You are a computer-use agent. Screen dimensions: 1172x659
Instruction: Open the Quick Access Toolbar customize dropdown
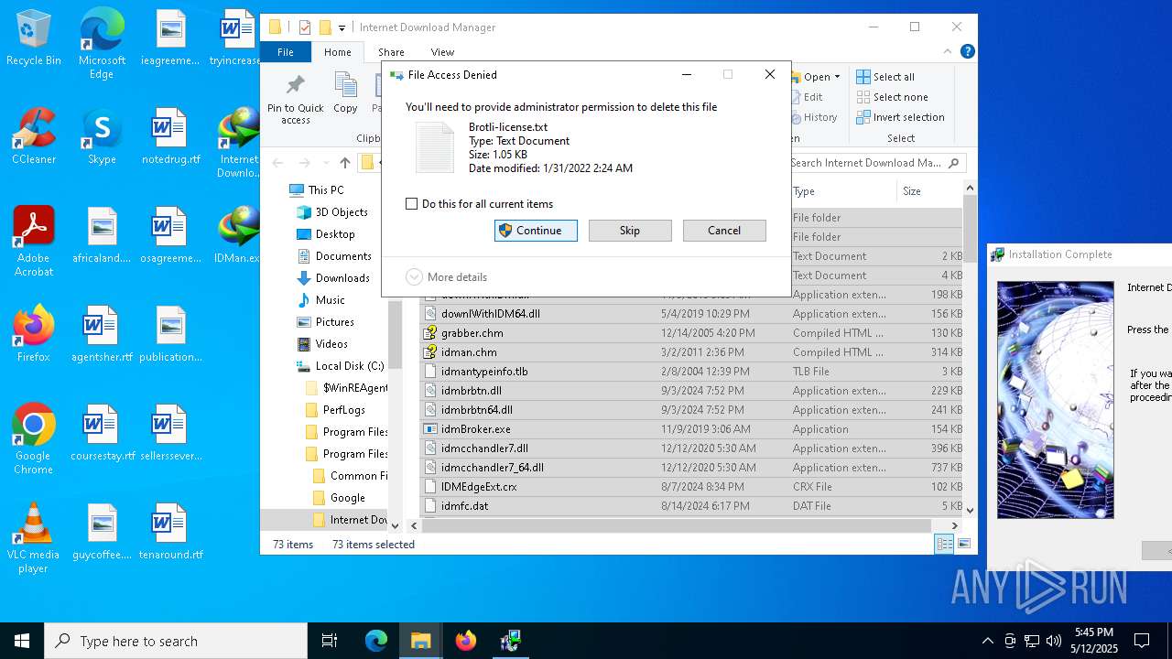[342, 28]
